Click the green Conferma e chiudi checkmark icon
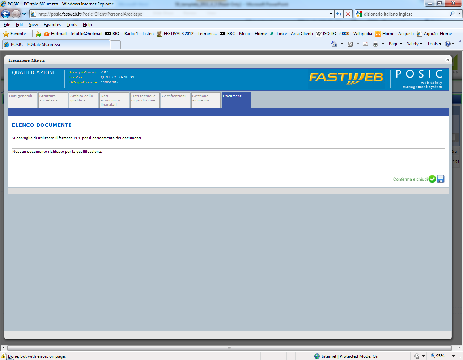The width and height of the screenshot is (463, 360). coord(432,179)
